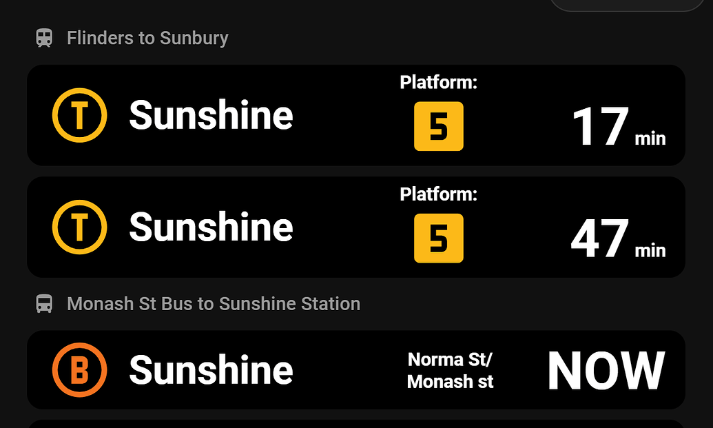Image resolution: width=713 pixels, height=428 pixels.
Task: Expand the partially visible row at screen bottom
Action: point(356,422)
